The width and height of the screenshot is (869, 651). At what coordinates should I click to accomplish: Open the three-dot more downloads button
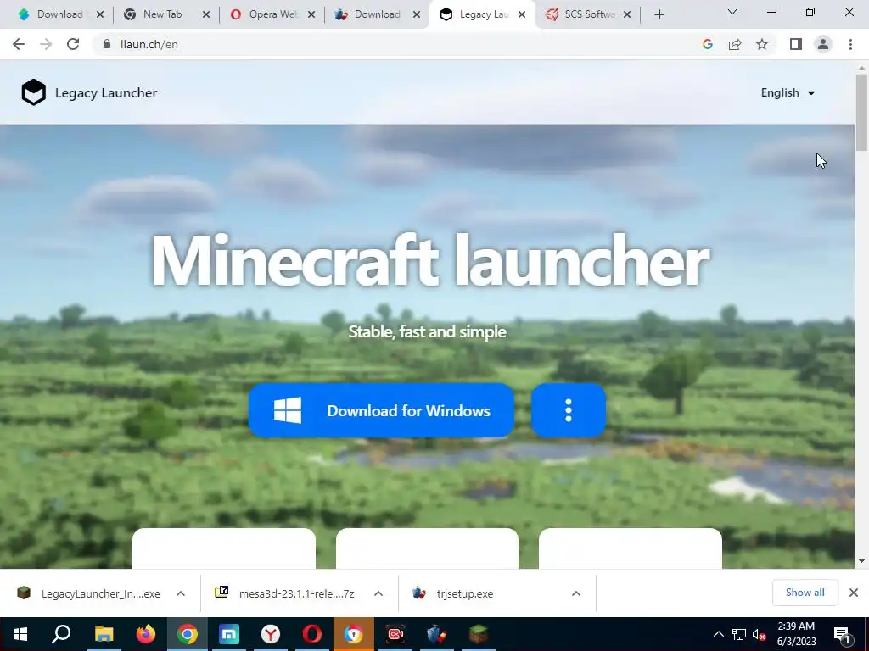[x=568, y=410]
